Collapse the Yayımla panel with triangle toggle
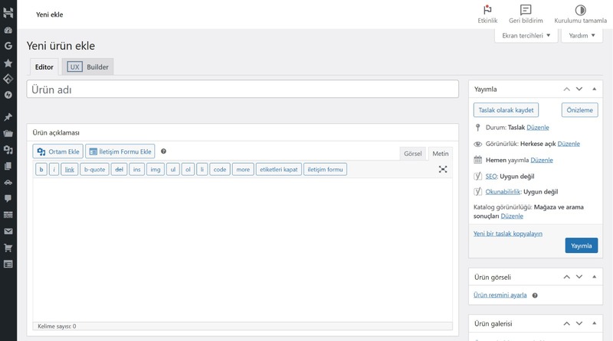This screenshot has height=341, width=613. pyautogui.click(x=594, y=89)
